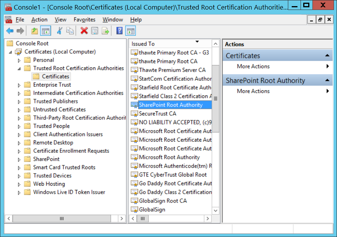The image size is (337, 237).
Task: Expand the Enterprise Trust node
Action: [x=19, y=85]
